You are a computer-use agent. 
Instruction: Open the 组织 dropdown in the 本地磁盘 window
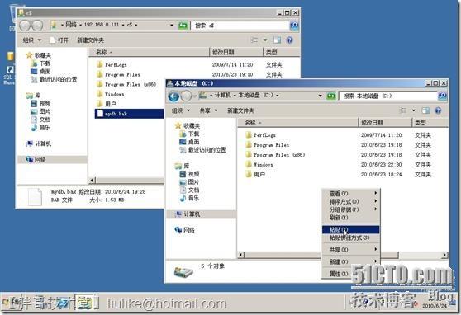point(181,110)
